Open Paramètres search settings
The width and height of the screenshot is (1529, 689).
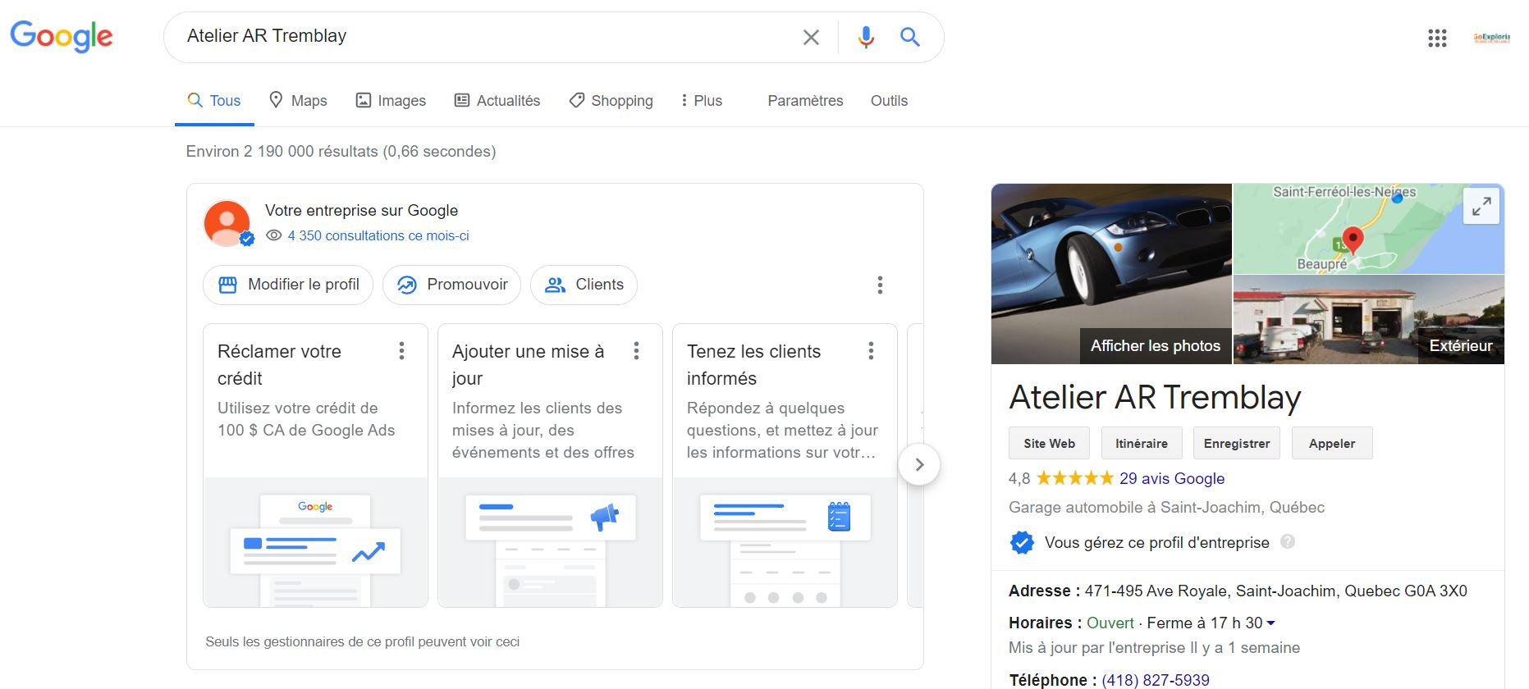805,101
